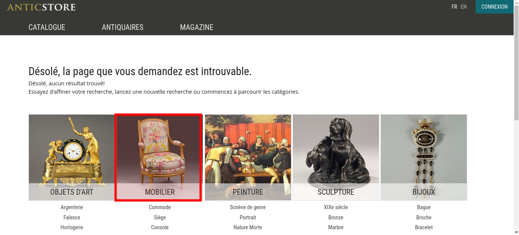Follow the Scène de genre link
This screenshot has height=235, width=519.
tap(248, 207)
